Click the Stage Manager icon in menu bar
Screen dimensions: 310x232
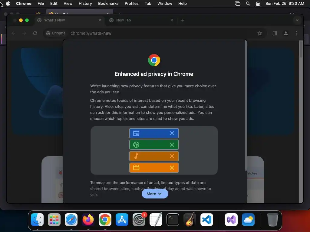point(237,3)
